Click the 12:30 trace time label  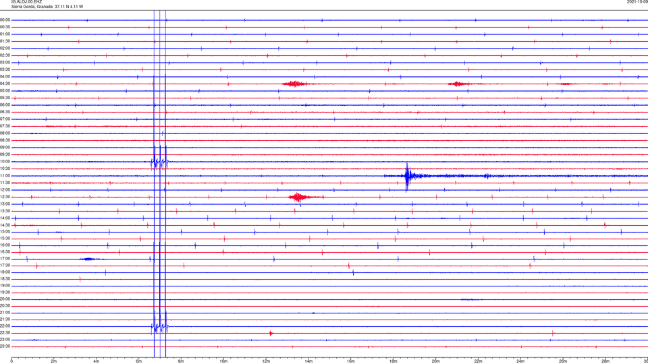pyautogui.click(x=5, y=197)
